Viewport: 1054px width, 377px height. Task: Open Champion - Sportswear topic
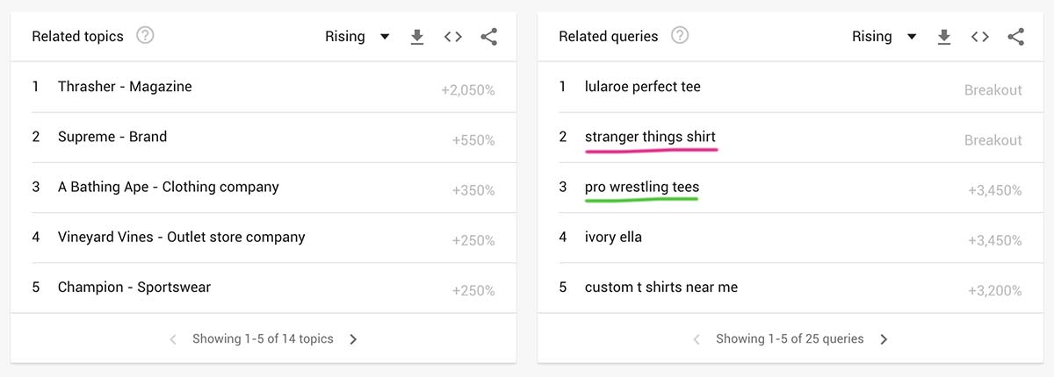point(134,288)
